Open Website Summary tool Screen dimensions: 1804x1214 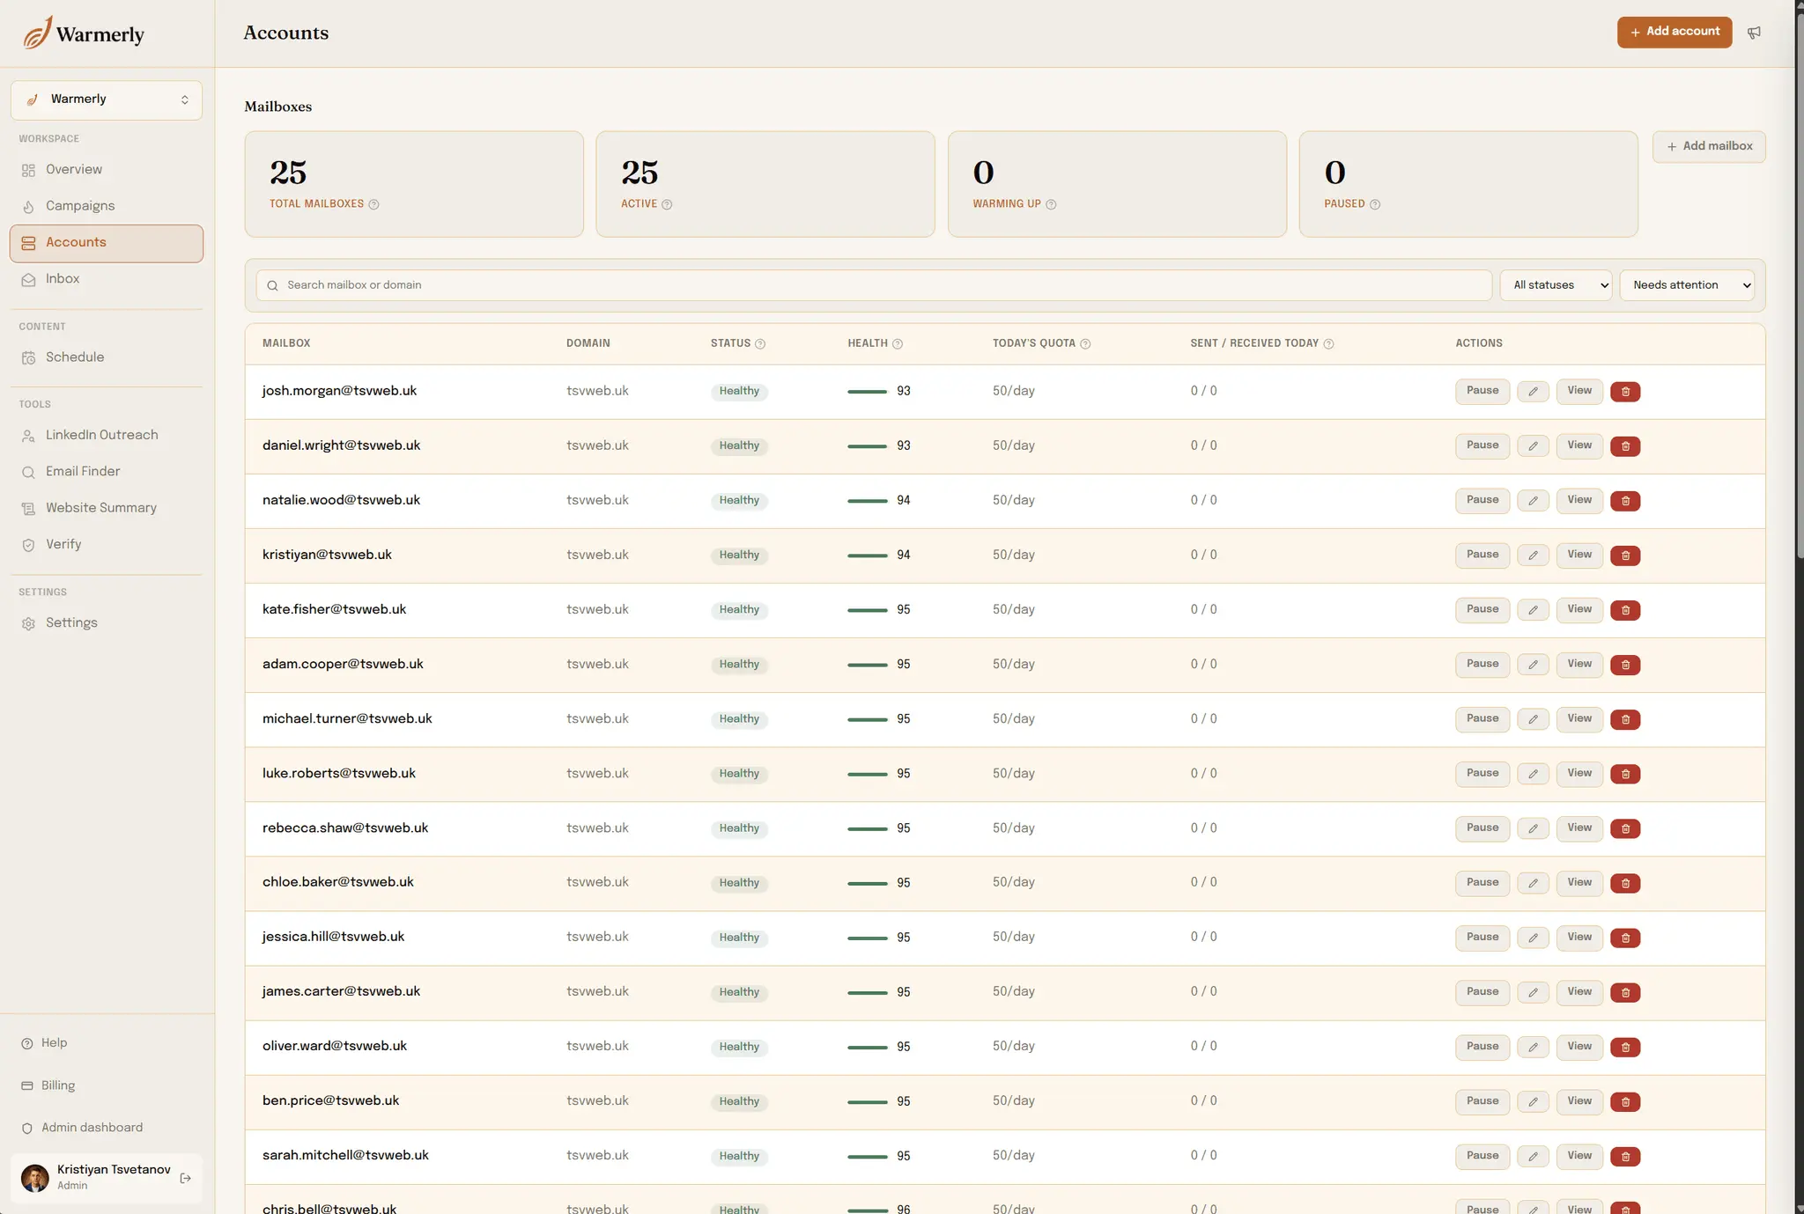[107, 508]
